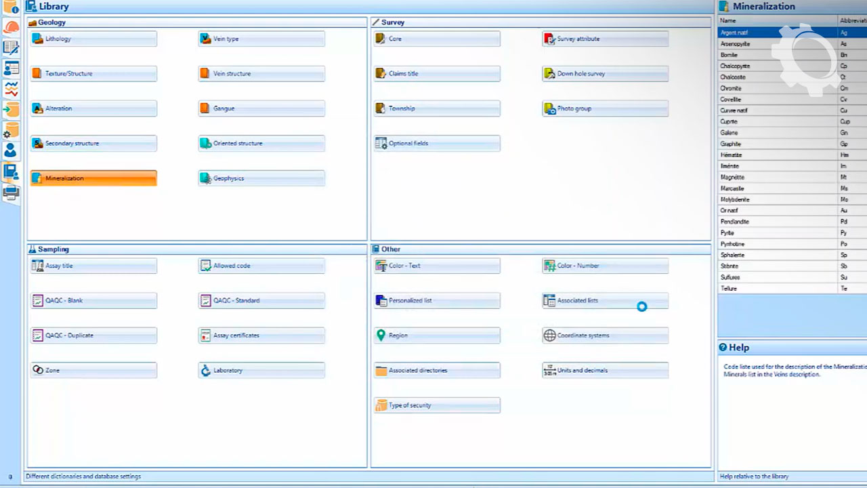Open Units and decimals settings

point(605,371)
